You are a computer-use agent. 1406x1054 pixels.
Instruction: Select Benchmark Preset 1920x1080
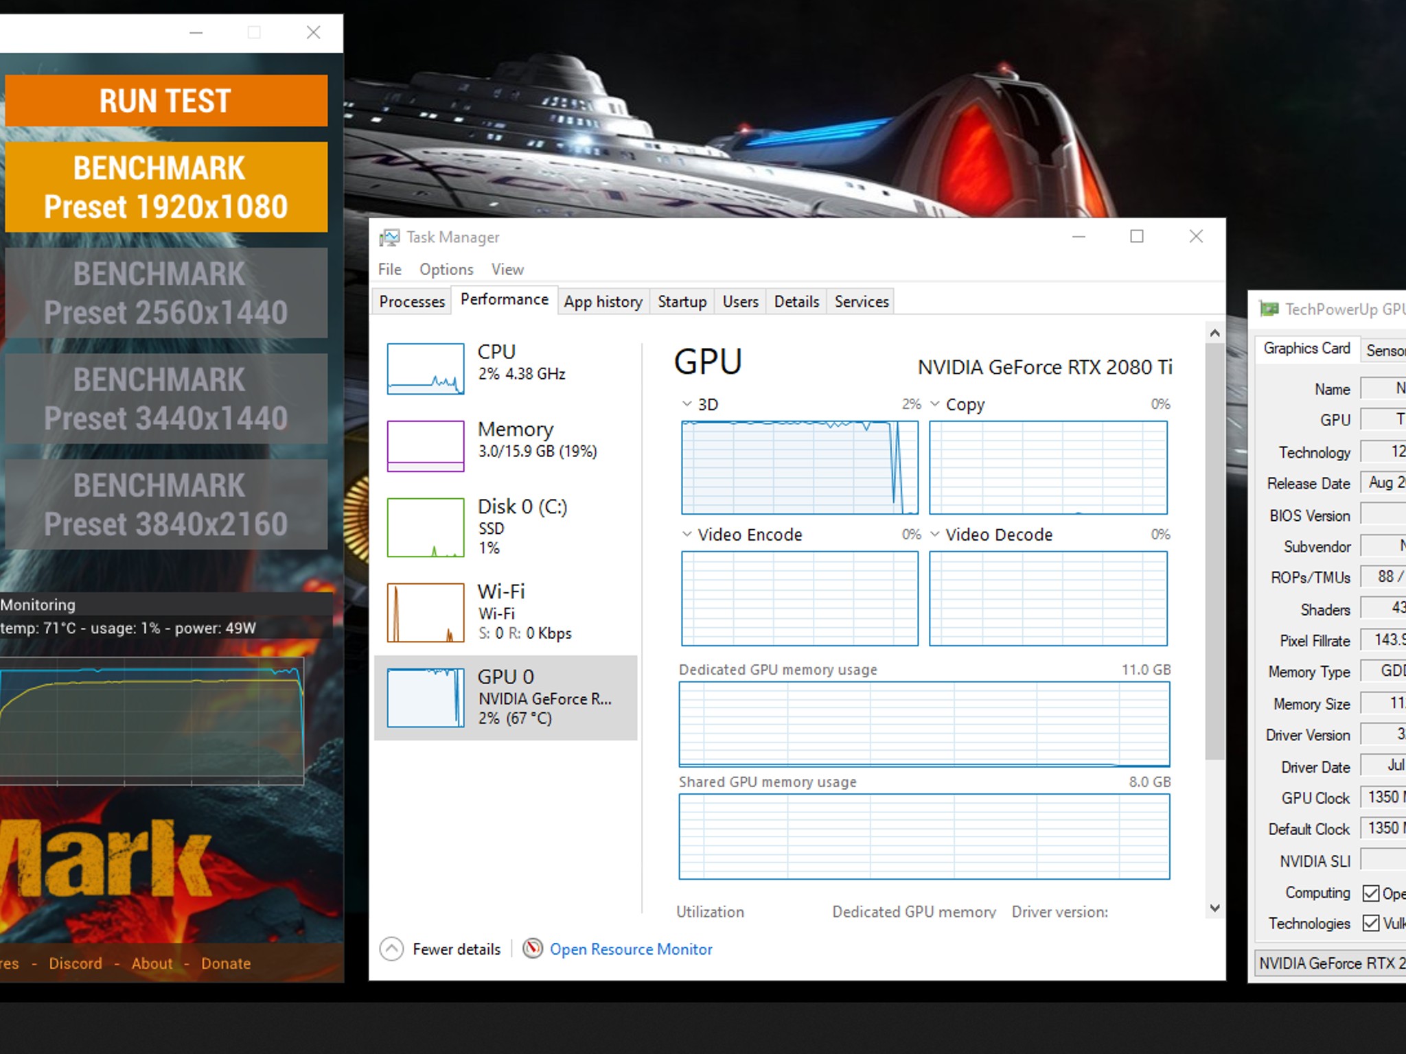tap(166, 187)
